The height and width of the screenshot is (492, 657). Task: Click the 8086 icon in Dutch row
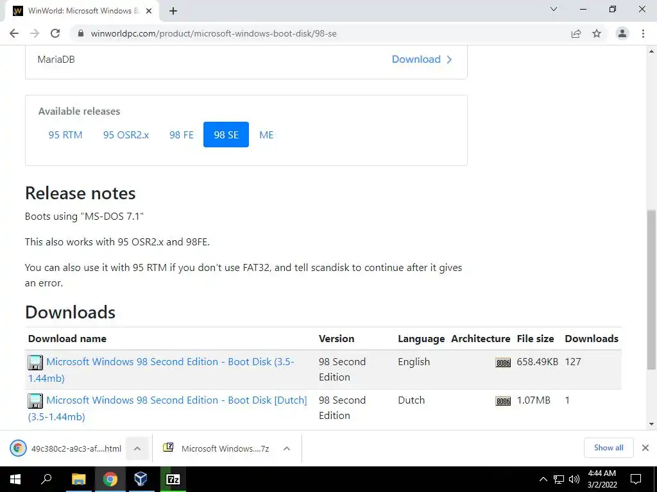(x=503, y=401)
